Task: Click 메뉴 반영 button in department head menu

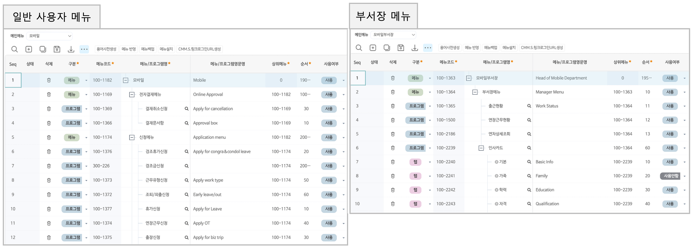Action: pos(472,48)
